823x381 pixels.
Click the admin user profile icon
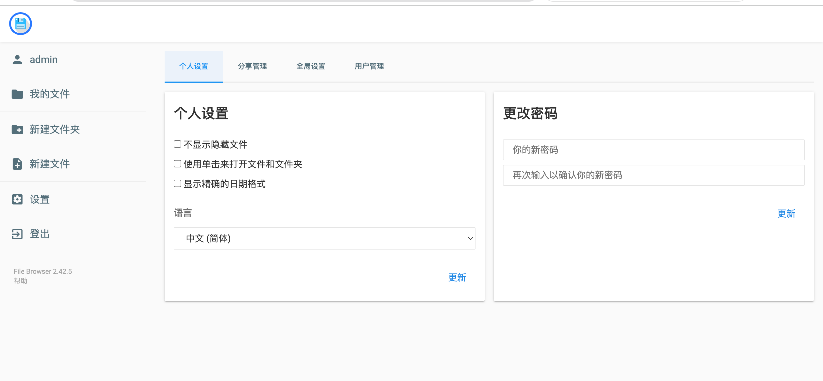click(17, 60)
